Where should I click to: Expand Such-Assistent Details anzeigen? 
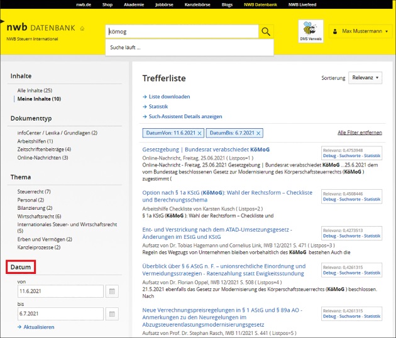click(x=185, y=116)
